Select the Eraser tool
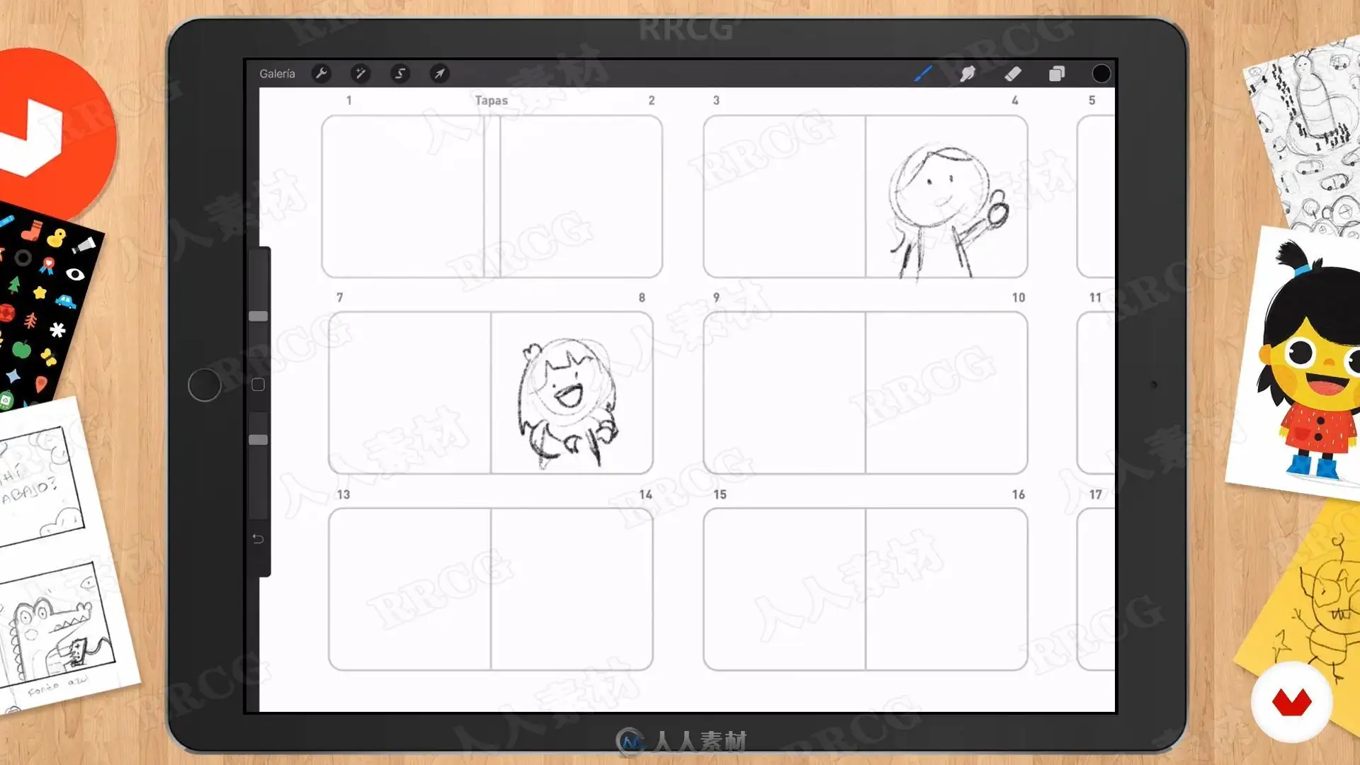The image size is (1360, 765). point(1013,74)
